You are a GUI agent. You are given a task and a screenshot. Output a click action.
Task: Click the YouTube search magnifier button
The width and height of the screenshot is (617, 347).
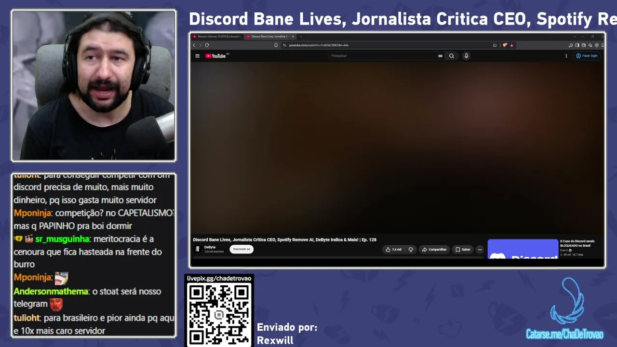(452, 56)
